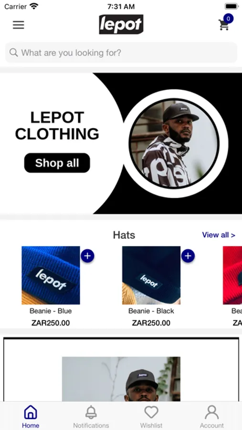Click the search magnifier icon
The image size is (242, 430).
pos(13,53)
